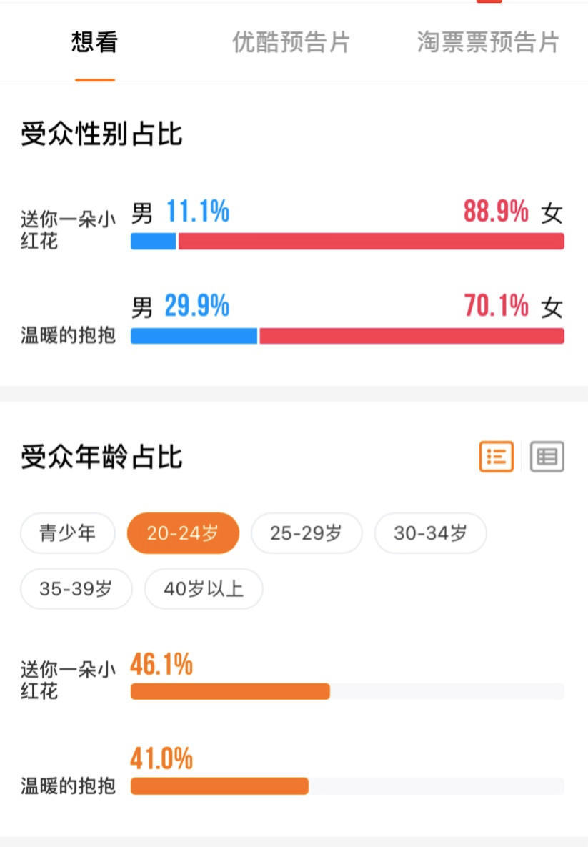Select the 35-39岁 age filter
This screenshot has width=588, height=847.
pyautogui.click(x=76, y=589)
